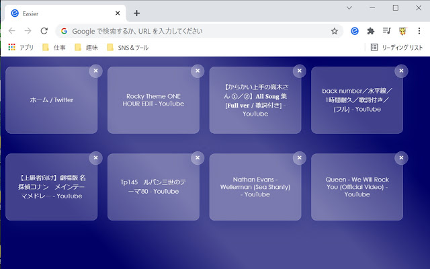Open からかい上手の高木さん All Song card
The width and height of the screenshot is (430, 269).
click(255, 100)
